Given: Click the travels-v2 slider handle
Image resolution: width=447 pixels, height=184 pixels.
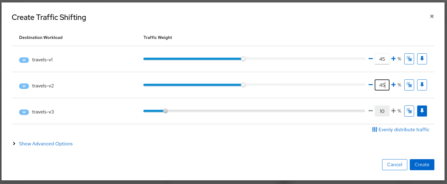Looking at the screenshot, I should pos(243,85).
